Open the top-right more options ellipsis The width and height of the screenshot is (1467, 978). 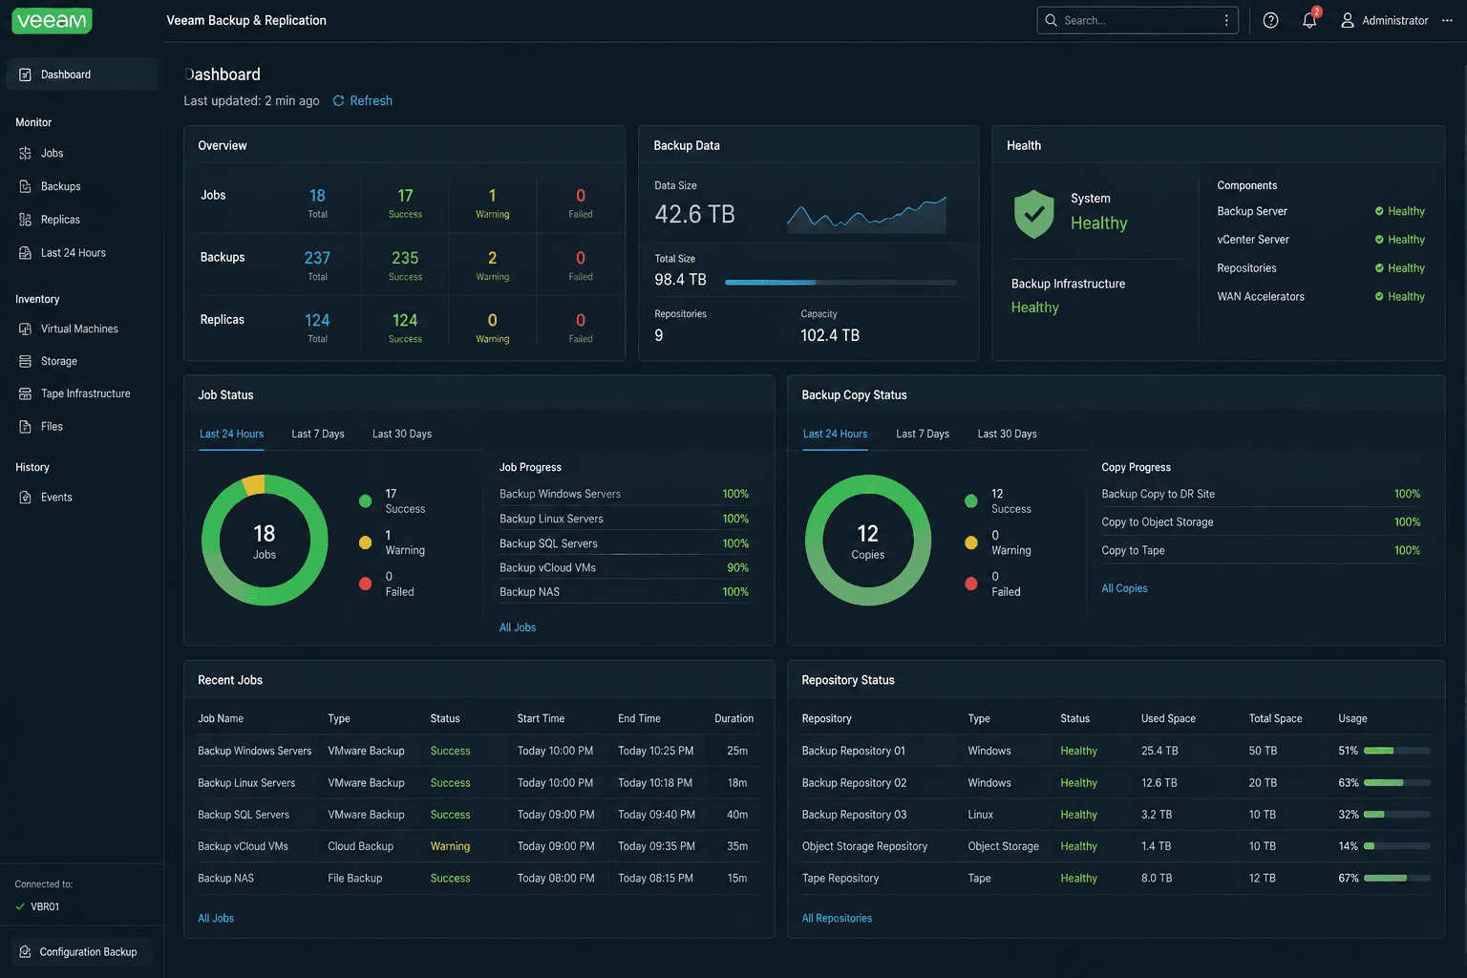point(1447,20)
